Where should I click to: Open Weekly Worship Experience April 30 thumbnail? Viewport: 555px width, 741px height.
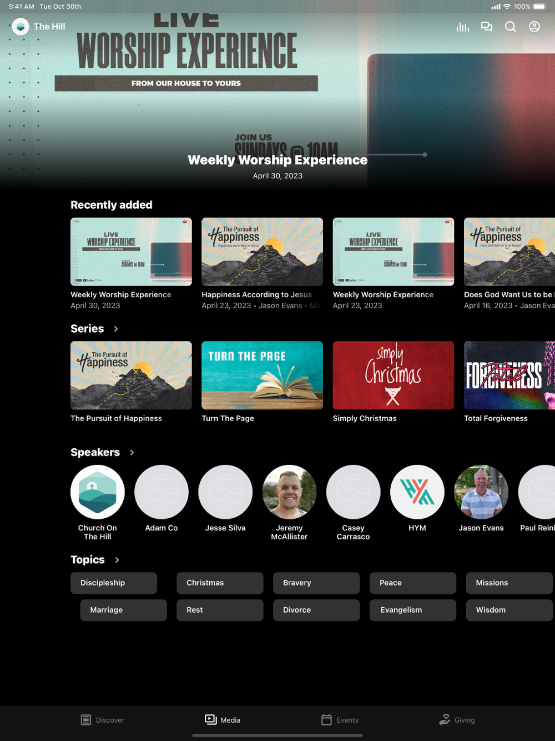pyautogui.click(x=131, y=252)
